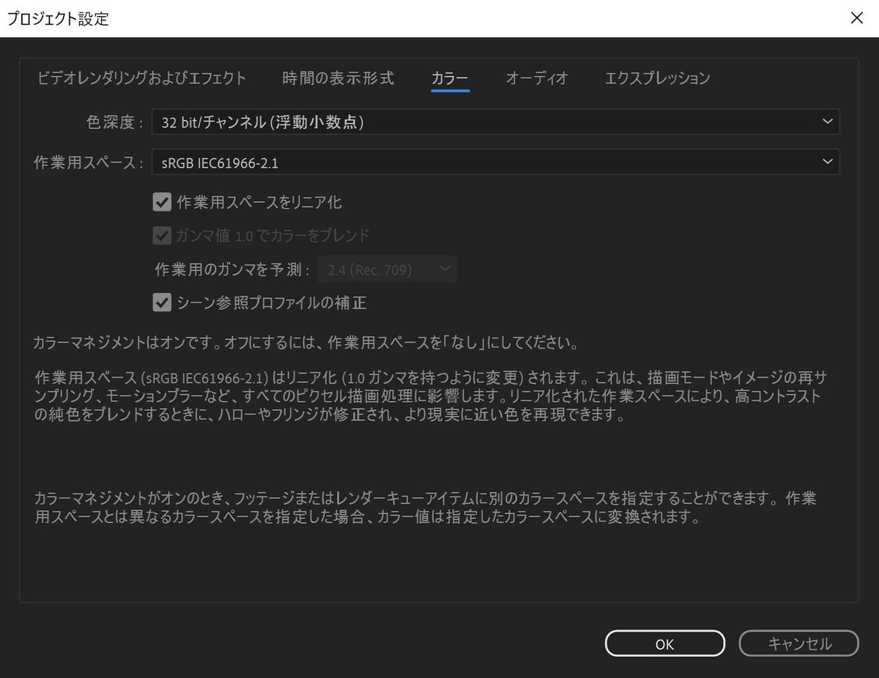Open the 色深度 dropdown chevron
879x678 pixels.
tap(827, 122)
